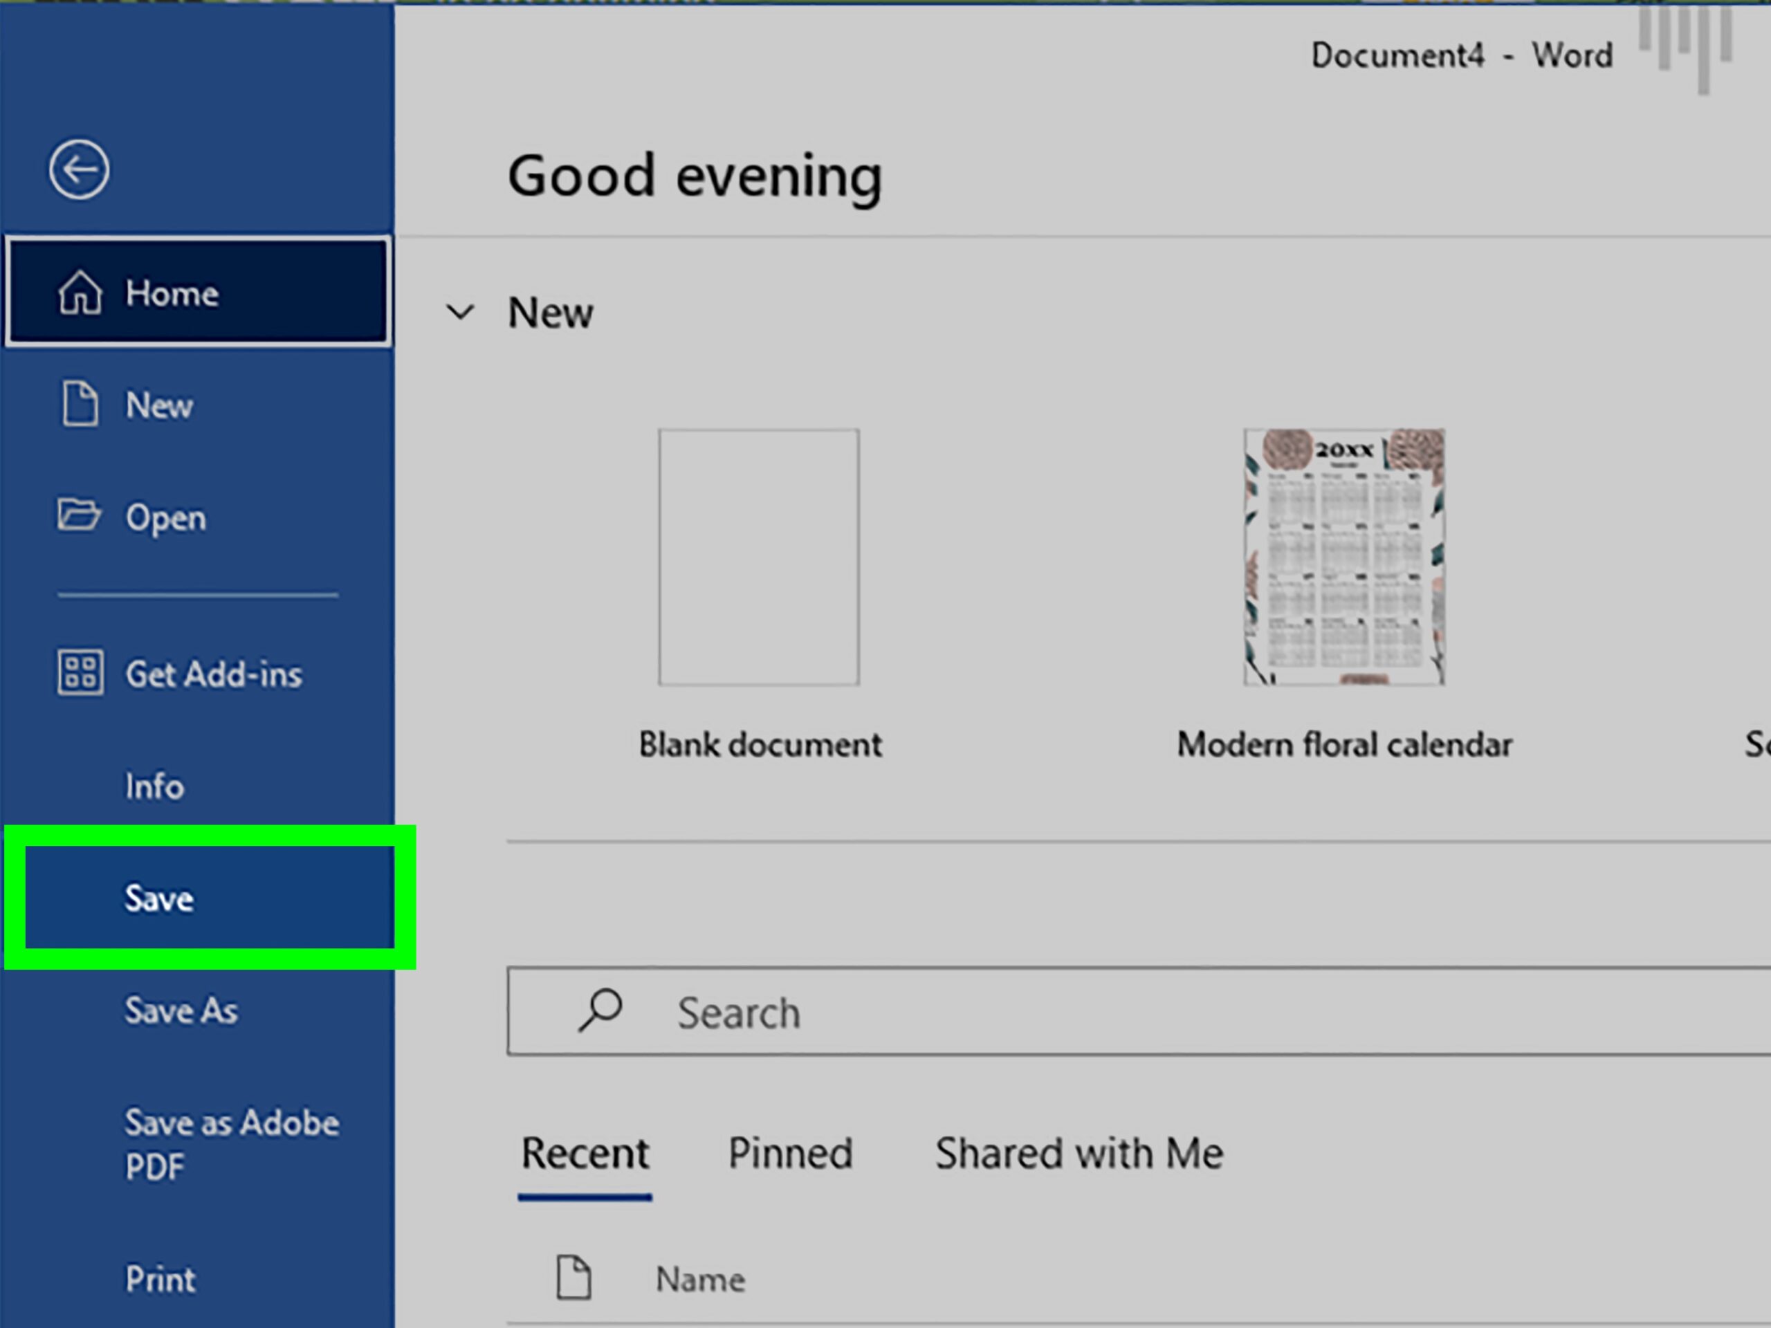1771x1328 pixels.
Task: Click the New page icon in the sidebar
Action: [x=80, y=404]
